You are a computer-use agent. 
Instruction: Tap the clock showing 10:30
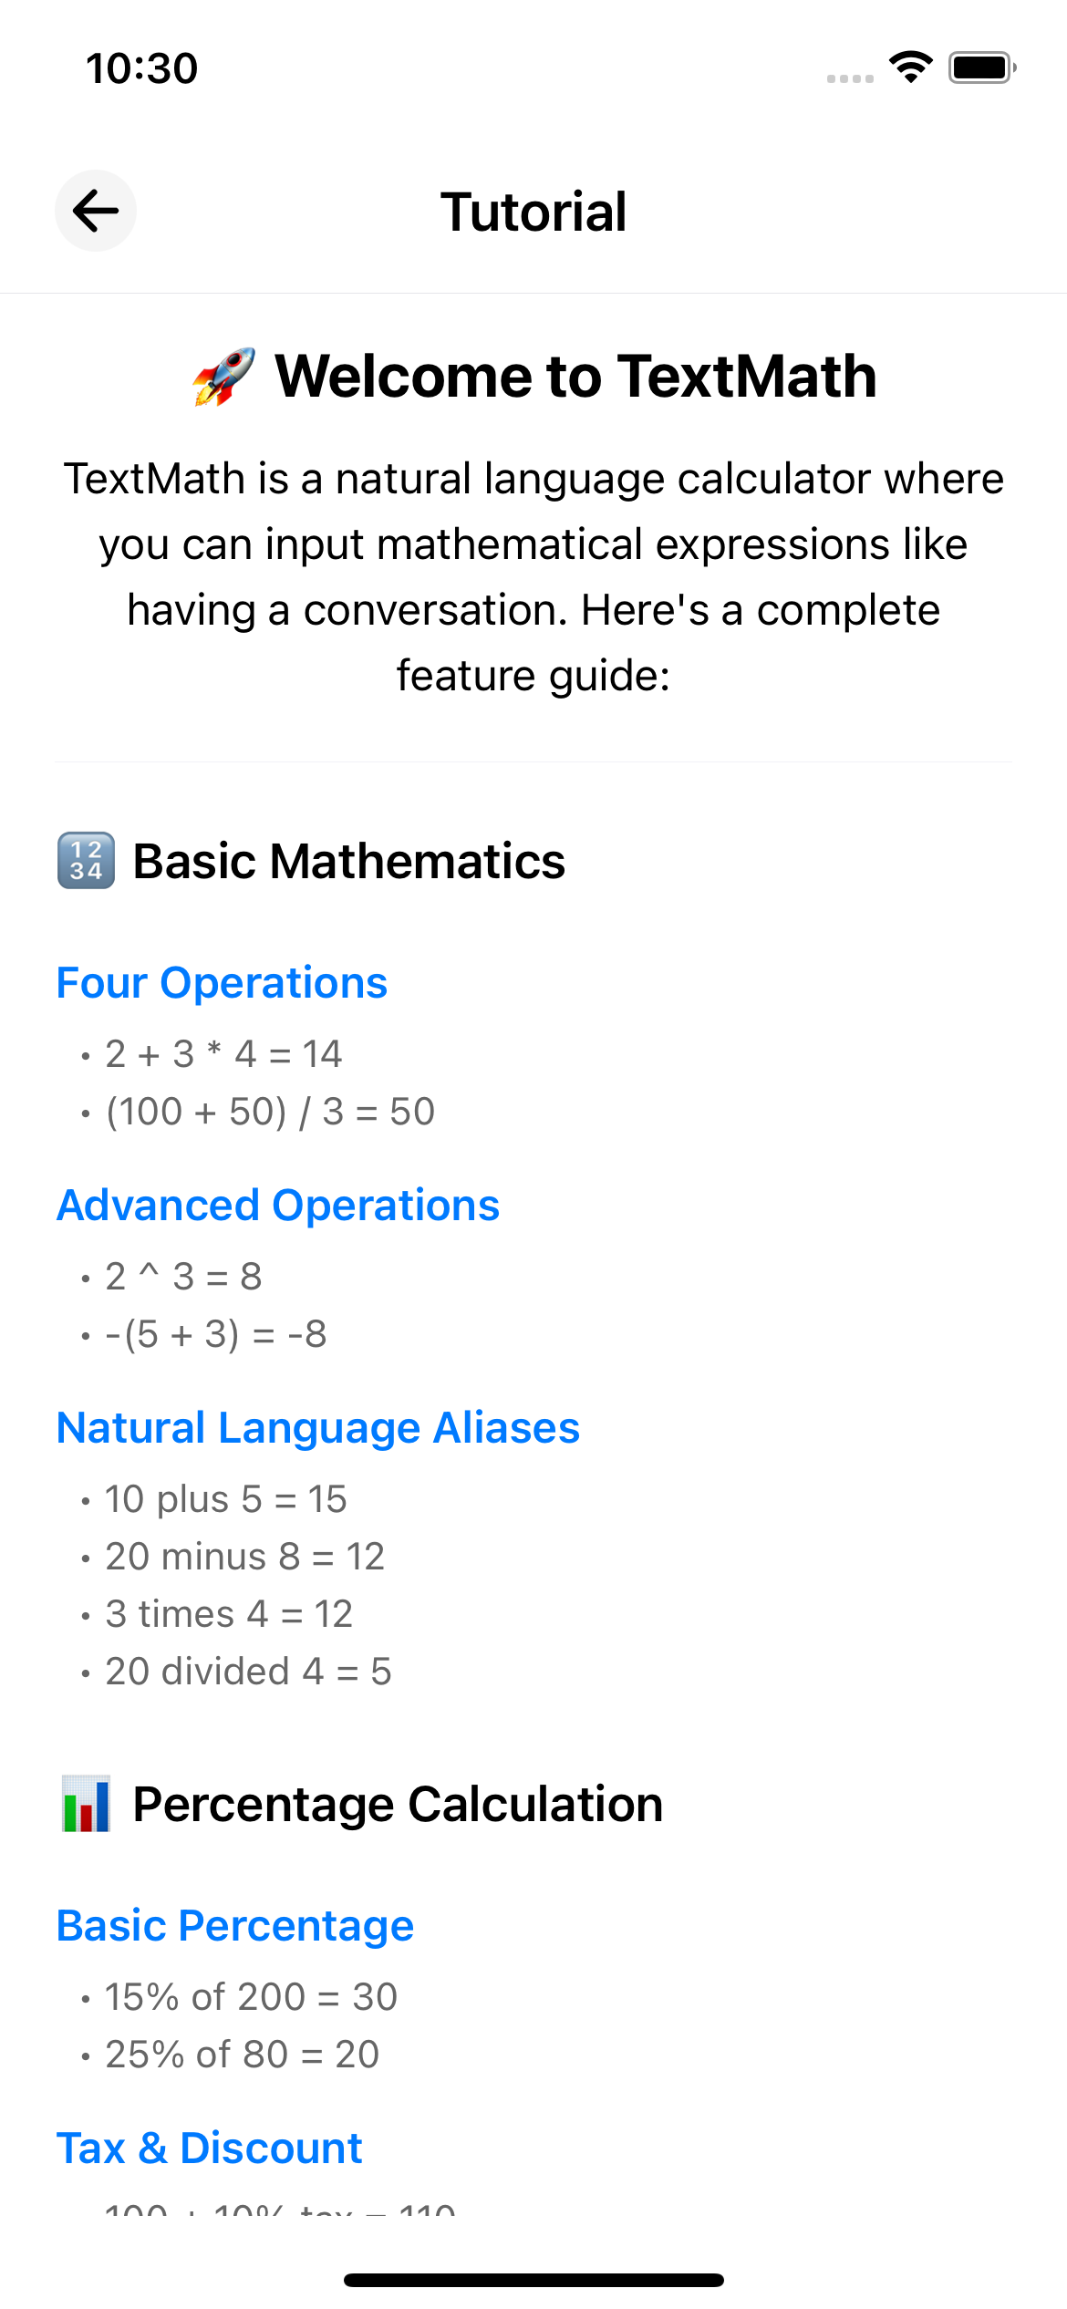(141, 67)
